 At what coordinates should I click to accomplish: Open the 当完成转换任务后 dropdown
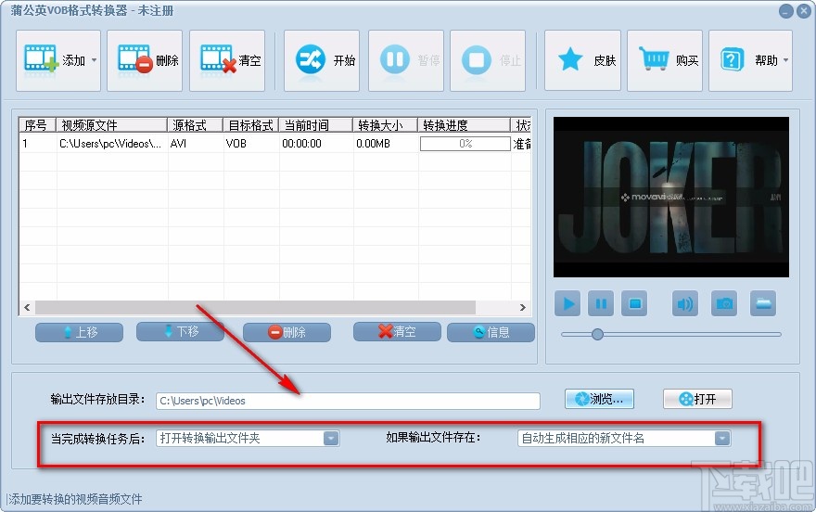point(248,438)
